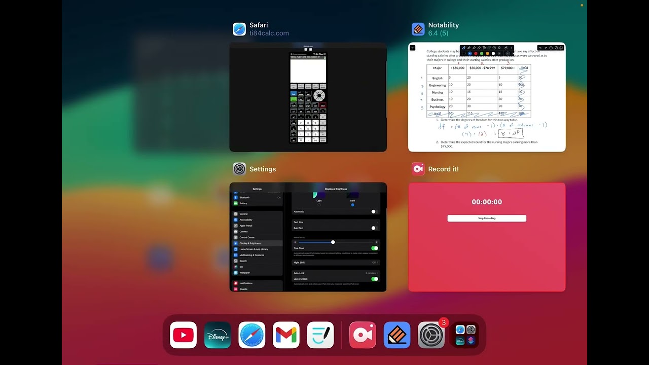The height and width of the screenshot is (365, 649).
Task: Launch Notability from the dock
Action: (x=397, y=335)
